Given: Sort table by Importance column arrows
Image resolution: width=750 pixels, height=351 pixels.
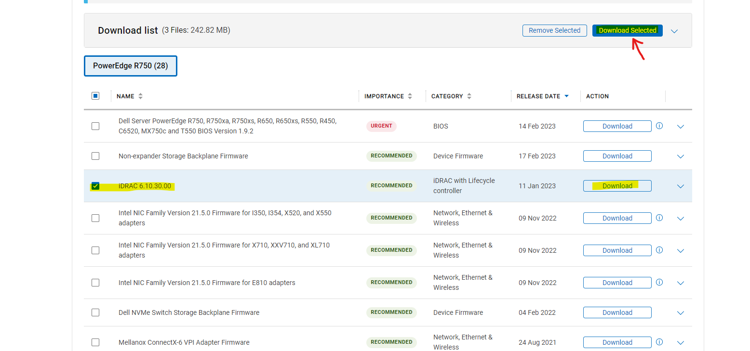Looking at the screenshot, I should click(410, 96).
